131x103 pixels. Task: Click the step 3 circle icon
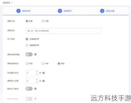coord(102,11)
